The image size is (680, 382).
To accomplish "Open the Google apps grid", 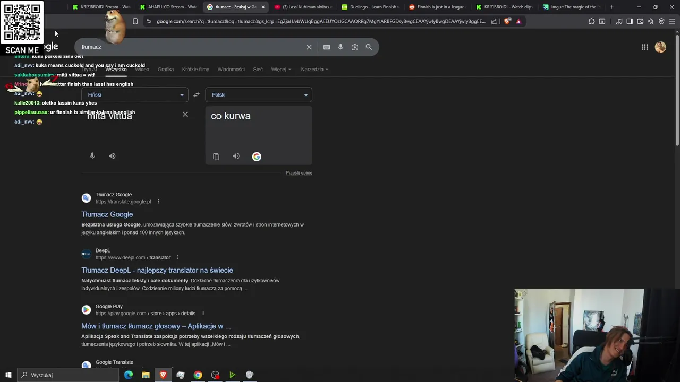I will [x=644, y=47].
